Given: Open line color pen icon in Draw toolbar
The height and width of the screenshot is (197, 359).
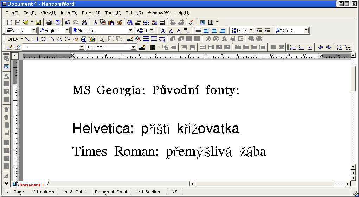Looking at the screenshot, I should (x=130, y=39).
